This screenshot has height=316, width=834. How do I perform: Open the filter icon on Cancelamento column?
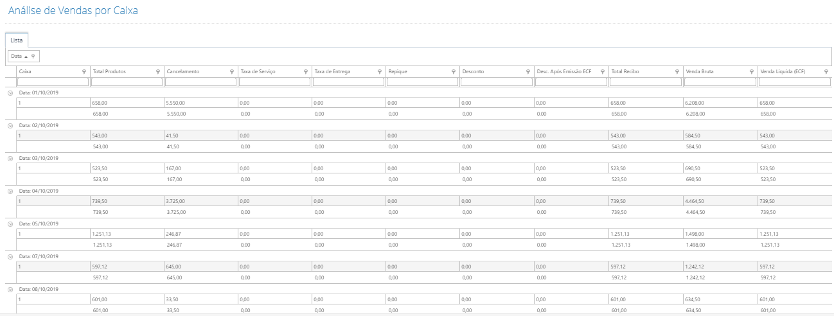point(232,72)
